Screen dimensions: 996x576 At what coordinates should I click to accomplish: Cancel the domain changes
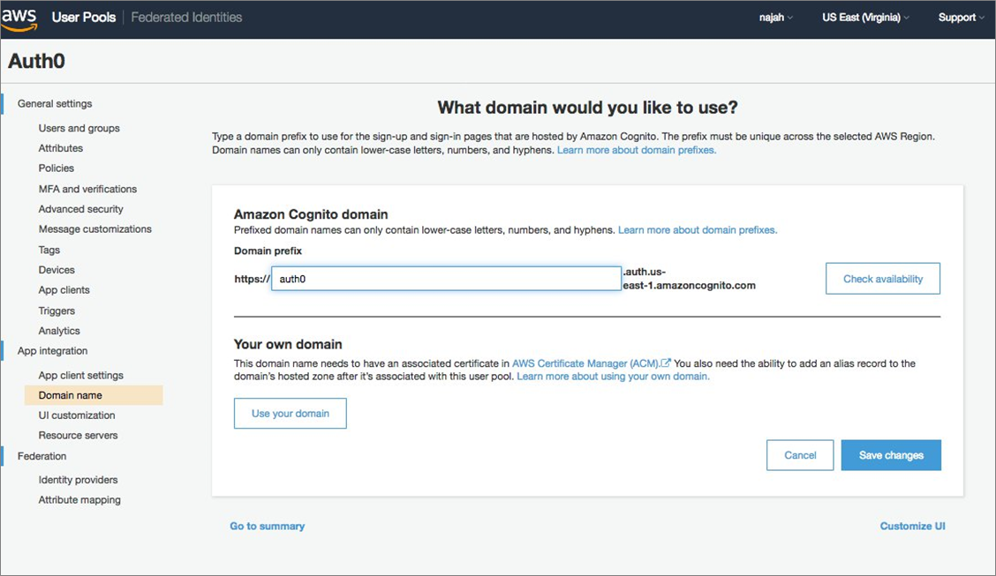(x=800, y=455)
